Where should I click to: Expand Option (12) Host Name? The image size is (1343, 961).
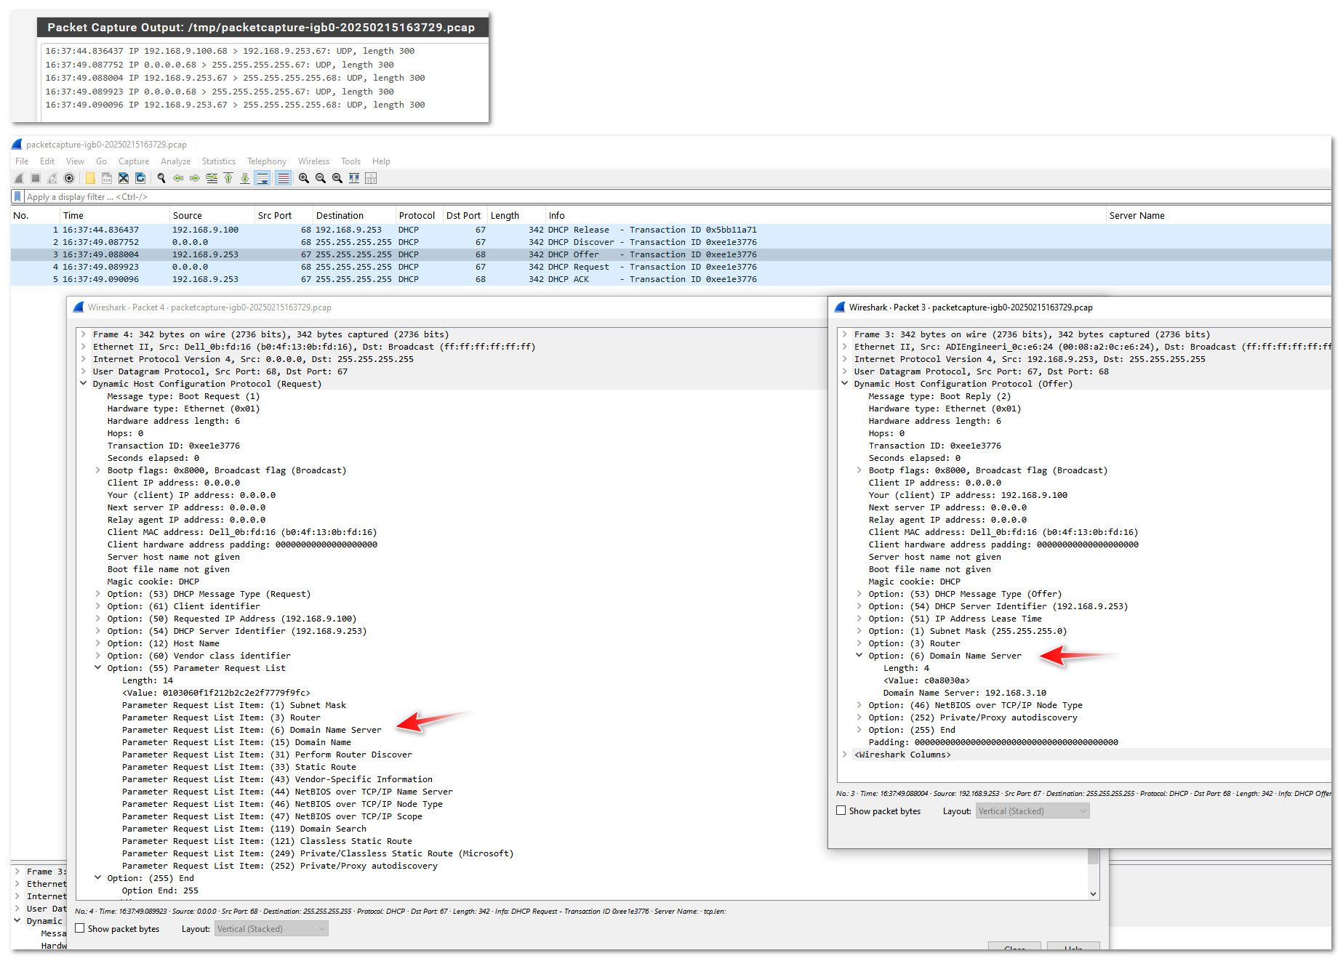(98, 643)
